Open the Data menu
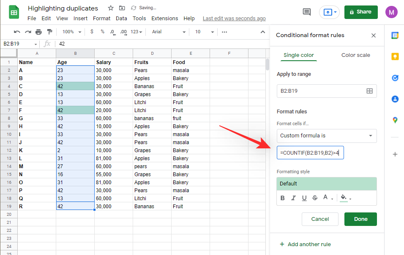Viewport: 404px width, 255px height. click(121, 18)
